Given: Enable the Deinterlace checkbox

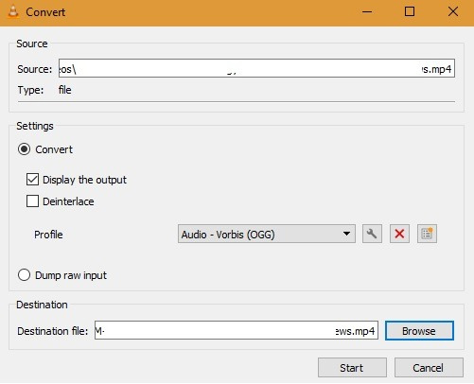Looking at the screenshot, I should pyautogui.click(x=32, y=201).
